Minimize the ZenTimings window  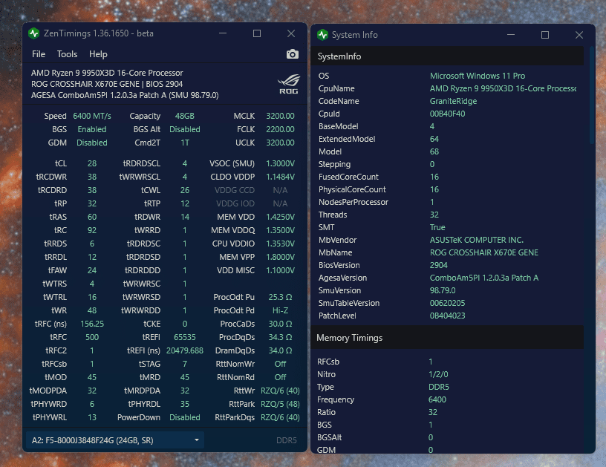(x=223, y=33)
